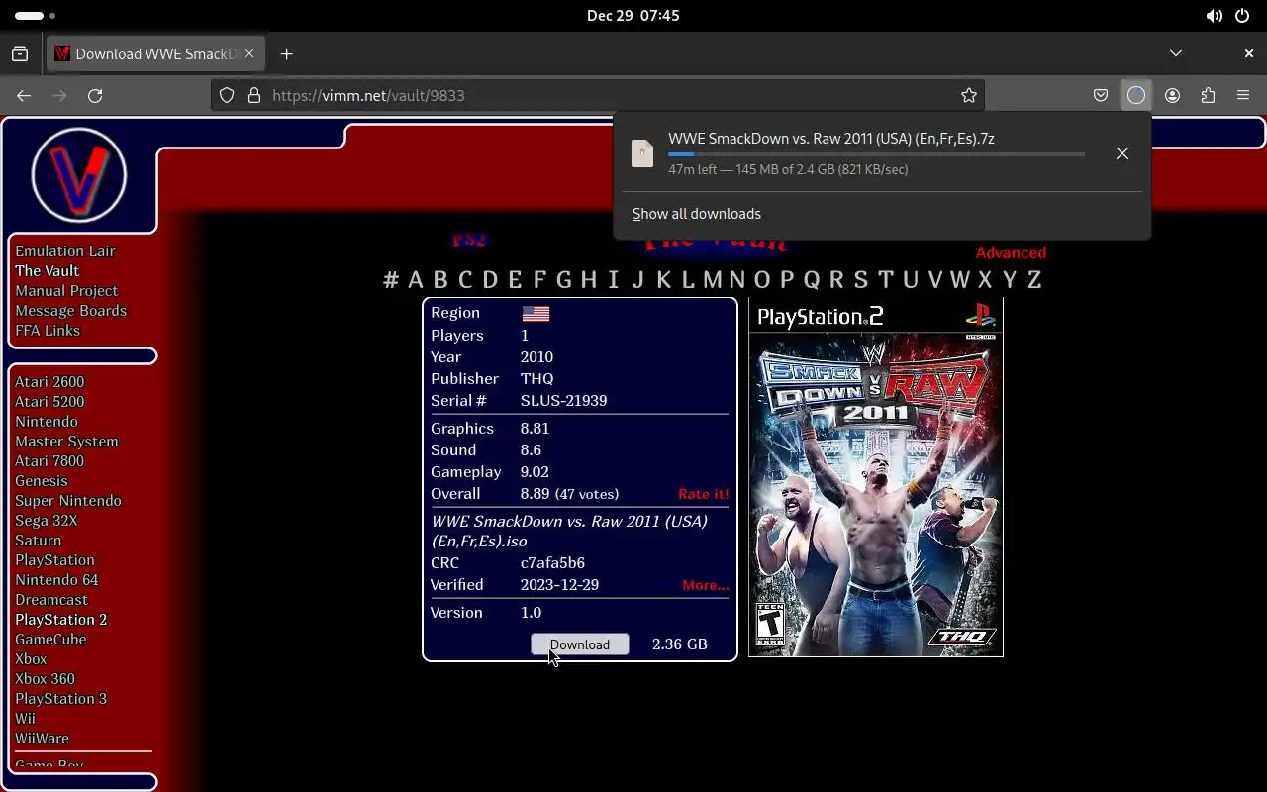Expand the list all tabs chevron
The image size is (1267, 792).
1176,53
